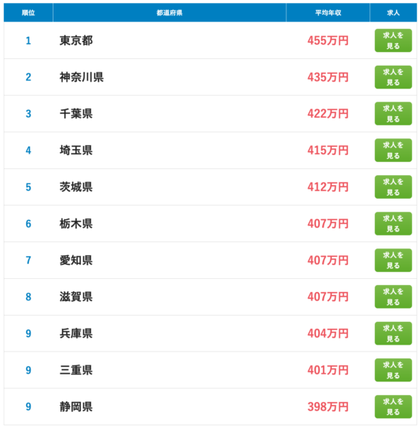Viewport: 419px width, 428px height.
Task: Click 求人を見る for 滋賀県
Action: pos(393,297)
